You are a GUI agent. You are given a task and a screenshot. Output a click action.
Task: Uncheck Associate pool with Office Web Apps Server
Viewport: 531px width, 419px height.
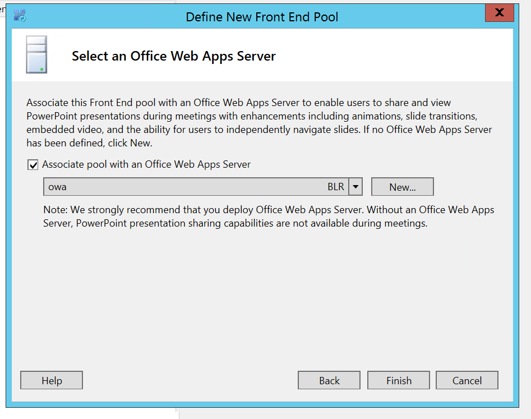pos(33,165)
